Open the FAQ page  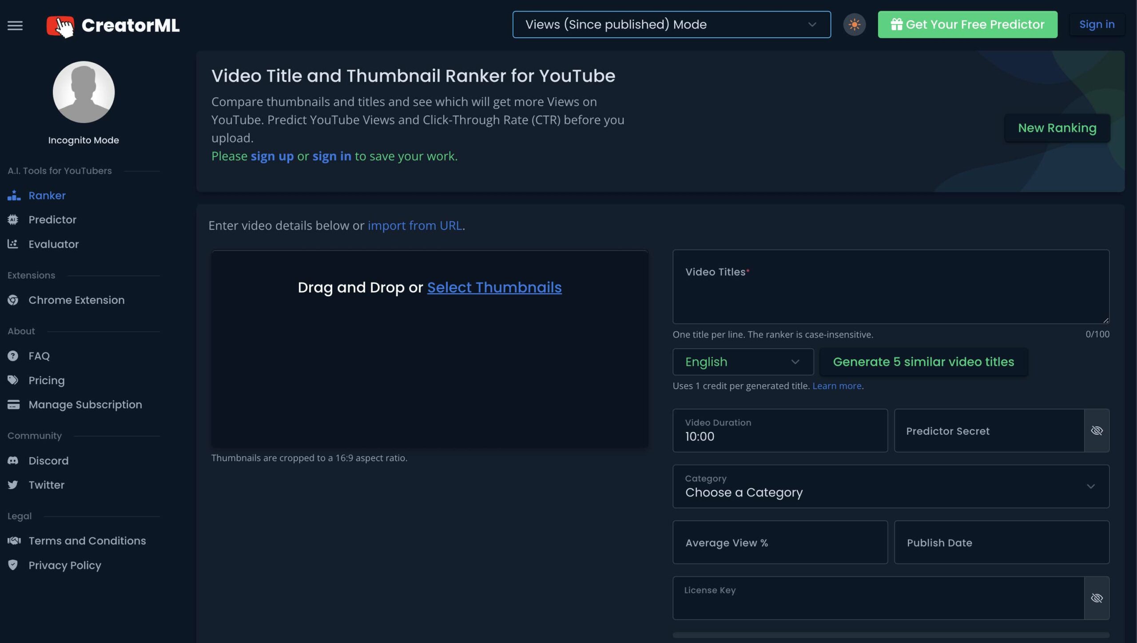coord(39,355)
